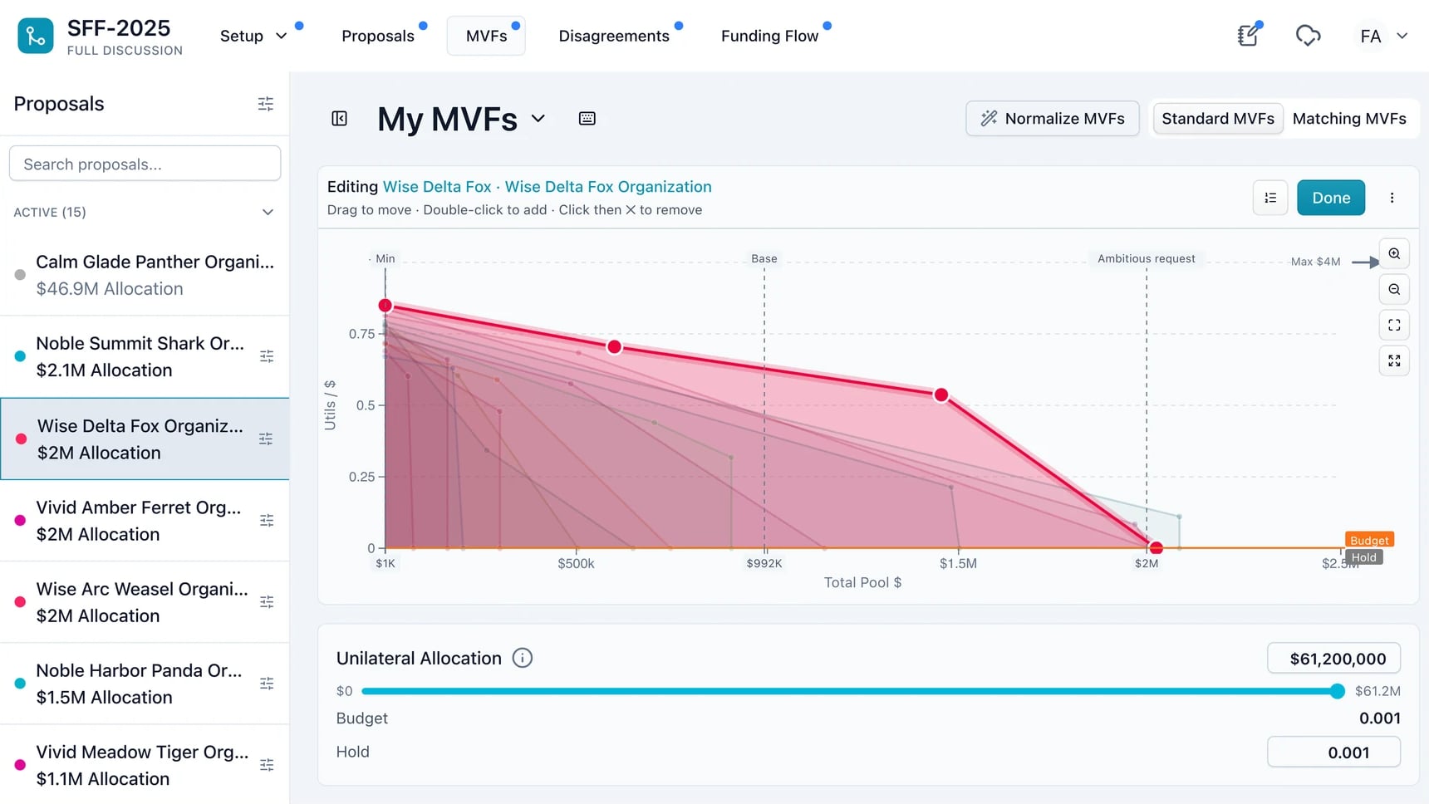Select the MVF curve point near $2M
Viewport: 1429px width, 804px height.
point(1156,548)
